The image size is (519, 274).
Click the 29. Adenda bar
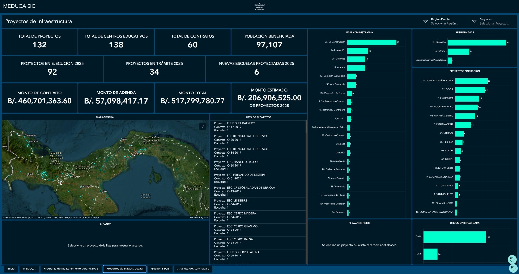click(356, 68)
